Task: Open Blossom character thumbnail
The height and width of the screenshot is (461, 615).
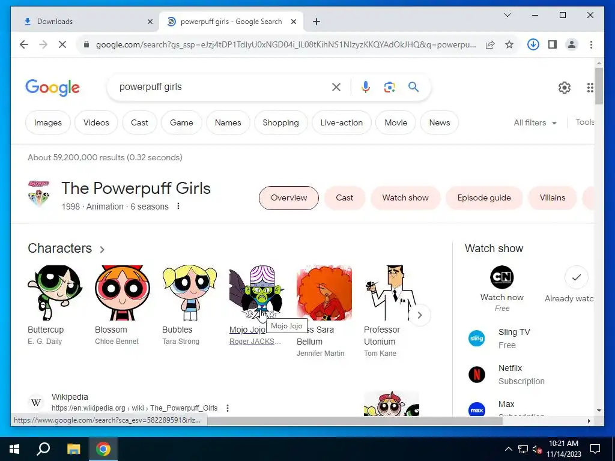Action: point(123,293)
